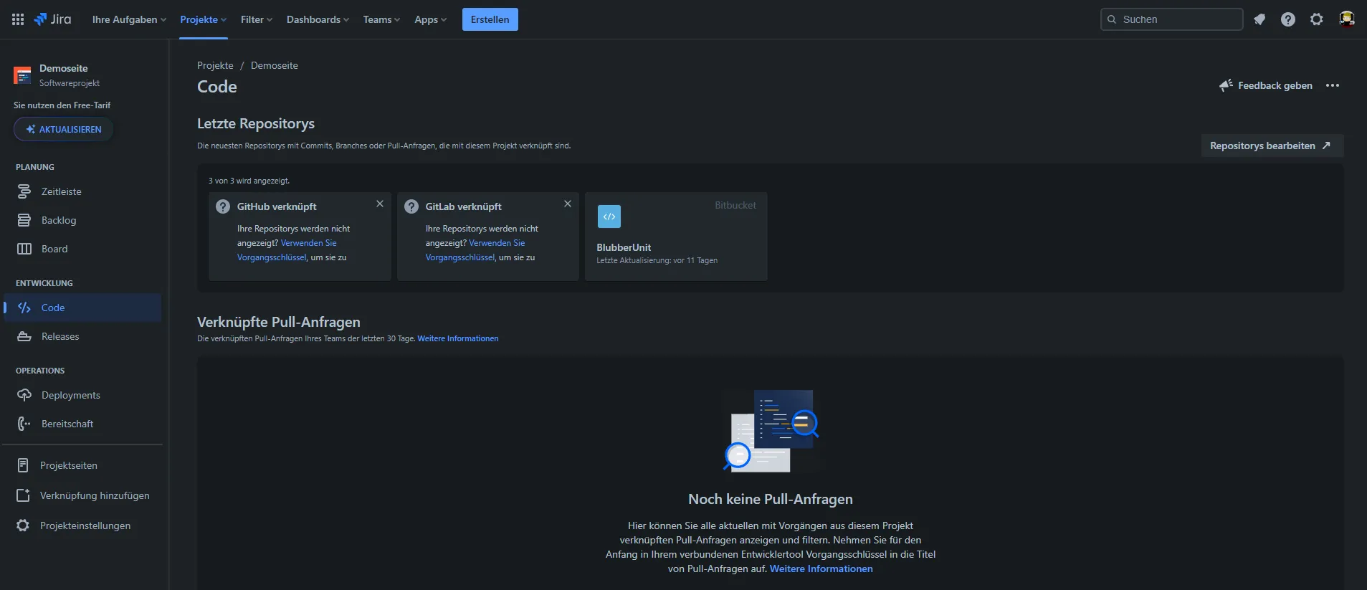
Task: Open Deployments in the sidebar
Action: (82, 395)
